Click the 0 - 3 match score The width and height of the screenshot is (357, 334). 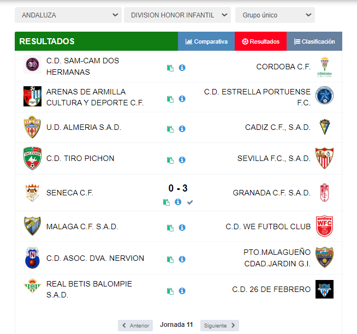click(x=178, y=188)
